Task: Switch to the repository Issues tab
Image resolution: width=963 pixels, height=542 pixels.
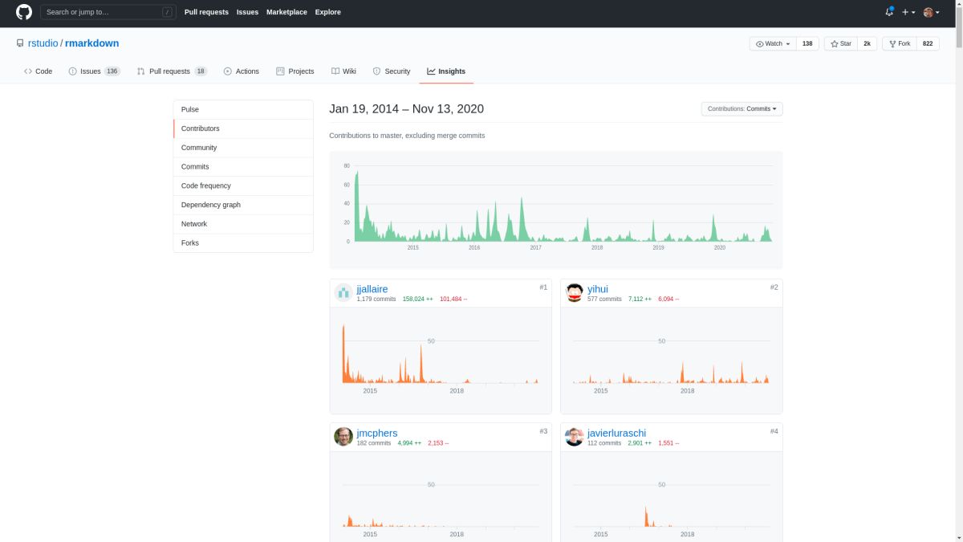Action: 94,71
